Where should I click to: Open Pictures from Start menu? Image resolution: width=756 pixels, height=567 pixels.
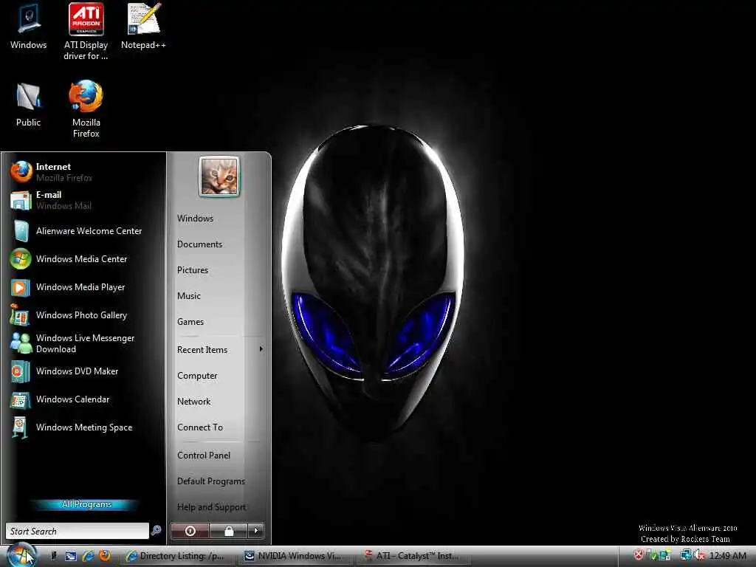(193, 270)
